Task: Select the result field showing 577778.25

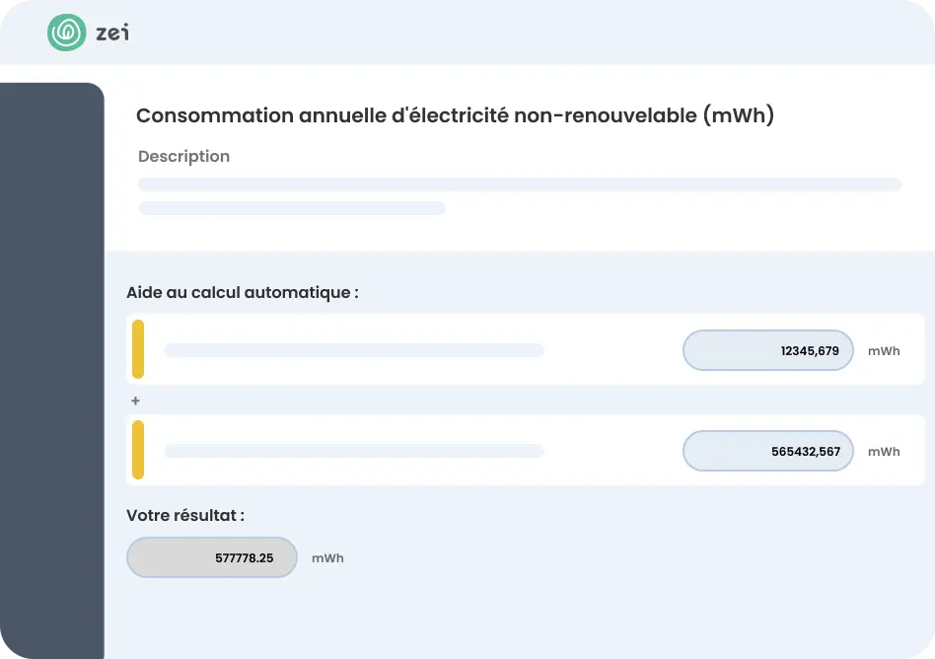Action: click(211, 557)
